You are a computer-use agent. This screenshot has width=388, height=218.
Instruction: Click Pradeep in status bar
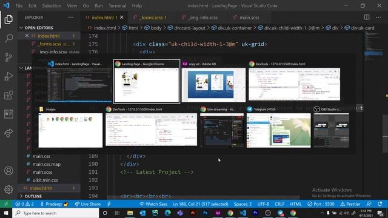tap(54, 204)
